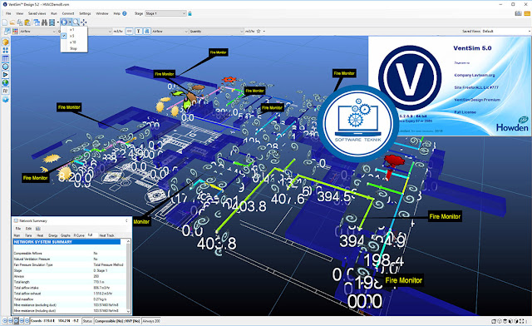Click the blue help question mark icon

click(125, 13)
